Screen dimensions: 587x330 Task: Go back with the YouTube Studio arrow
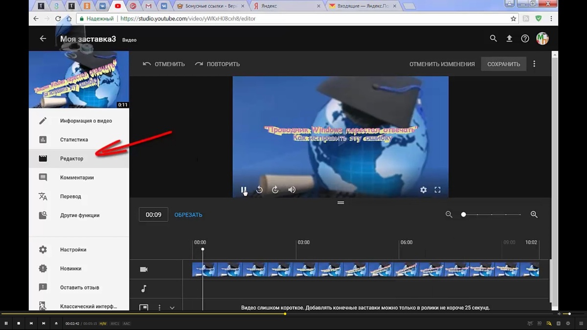(x=43, y=38)
